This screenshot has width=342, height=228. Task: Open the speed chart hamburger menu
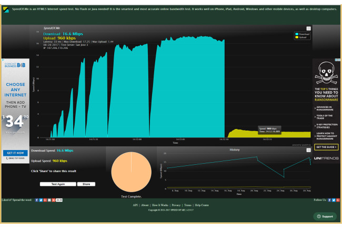[308, 28]
